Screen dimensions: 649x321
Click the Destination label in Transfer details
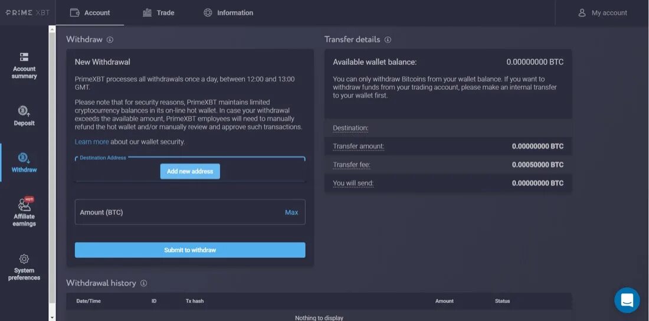click(350, 128)
